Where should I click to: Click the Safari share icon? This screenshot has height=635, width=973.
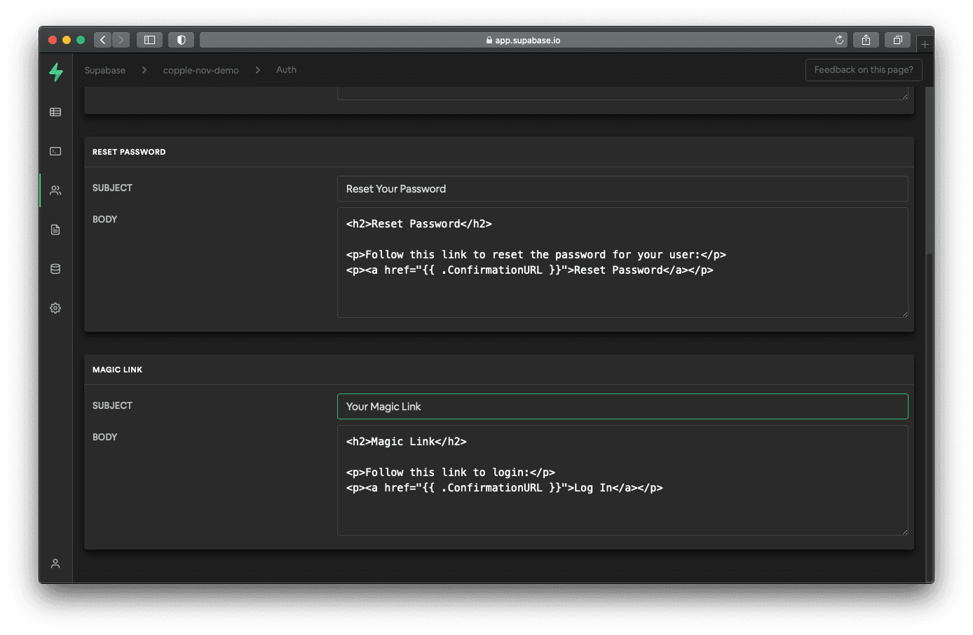pyautogui.click(x=866, y=40)
